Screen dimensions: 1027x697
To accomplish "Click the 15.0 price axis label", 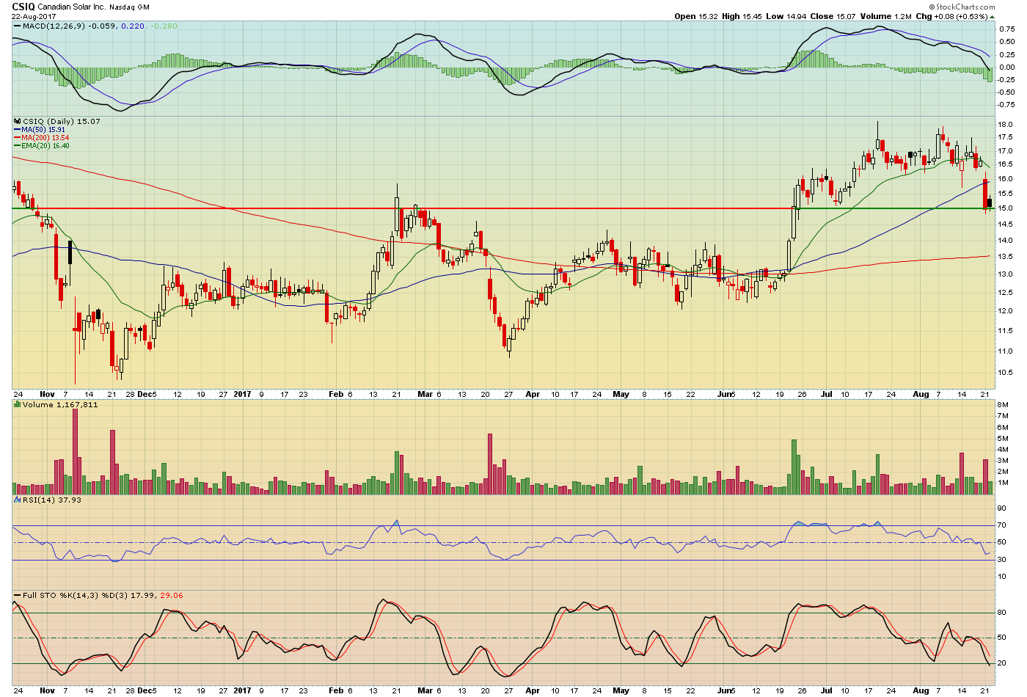I will coord(1005,208).
